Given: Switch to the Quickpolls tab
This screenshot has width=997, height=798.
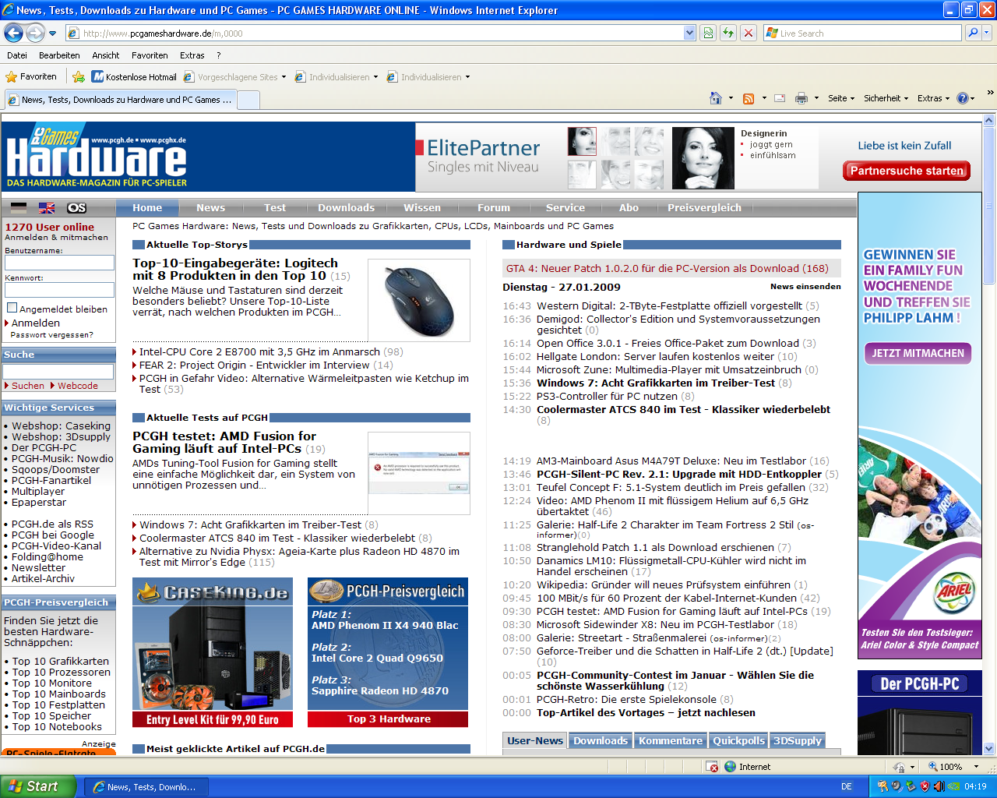Looking at the screenshot, I should (738, 740).
